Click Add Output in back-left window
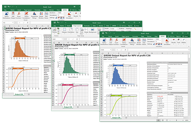Screen dimensions: 193x127 13,15
